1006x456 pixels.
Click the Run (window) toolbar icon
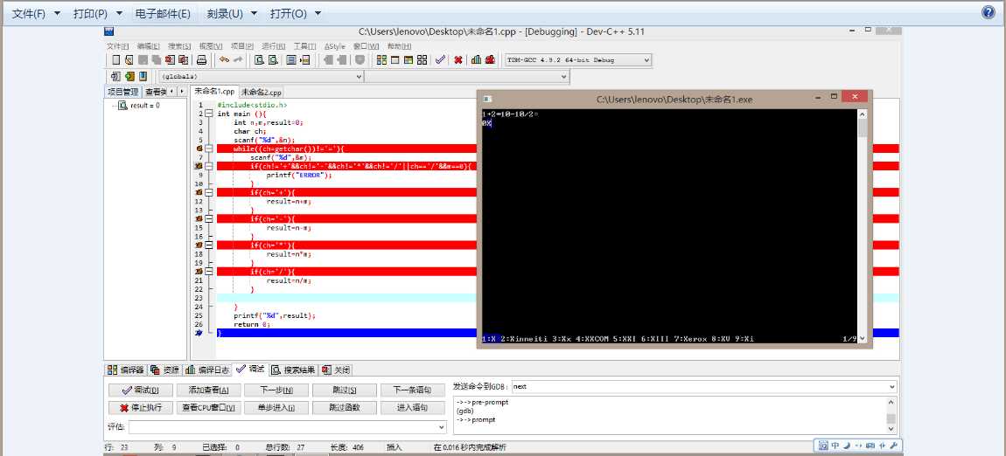395,59
